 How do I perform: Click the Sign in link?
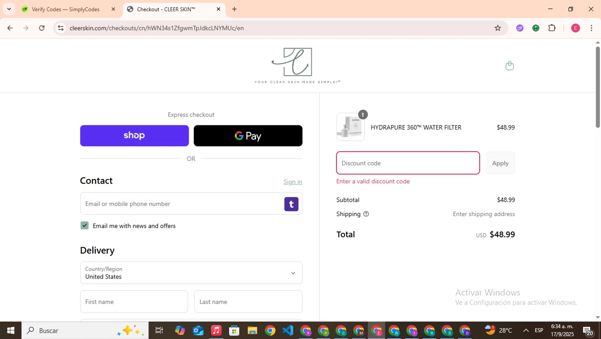293,182
